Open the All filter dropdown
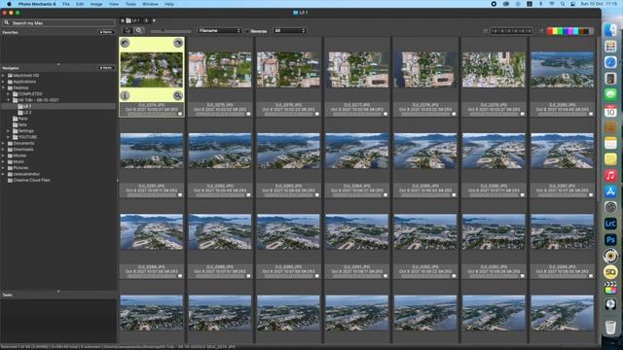The height and width of the screenshot is (350, 623). pos(290,30)
